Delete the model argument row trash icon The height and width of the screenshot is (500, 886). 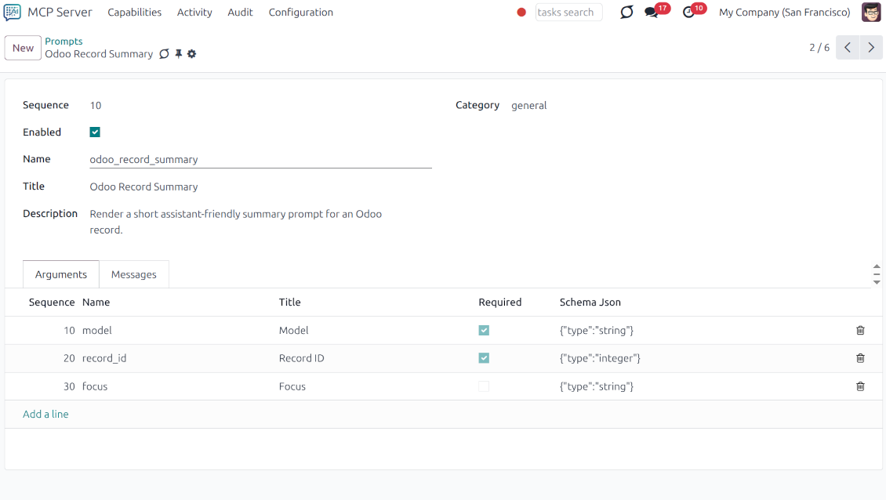(x=860, y=330)
